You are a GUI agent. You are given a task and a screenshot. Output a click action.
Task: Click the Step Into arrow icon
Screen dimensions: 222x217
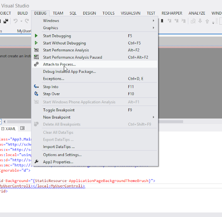(36, 86)
